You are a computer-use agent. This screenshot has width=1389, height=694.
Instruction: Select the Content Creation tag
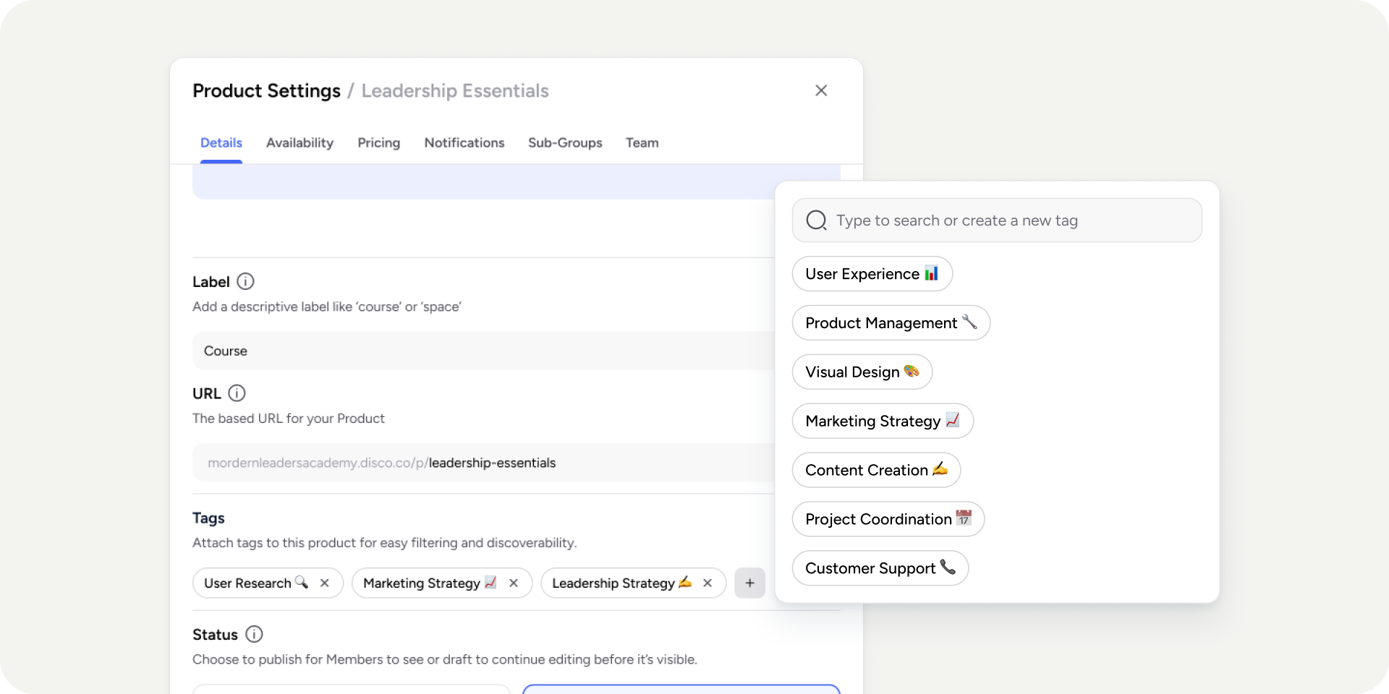[x=876, y=471]
